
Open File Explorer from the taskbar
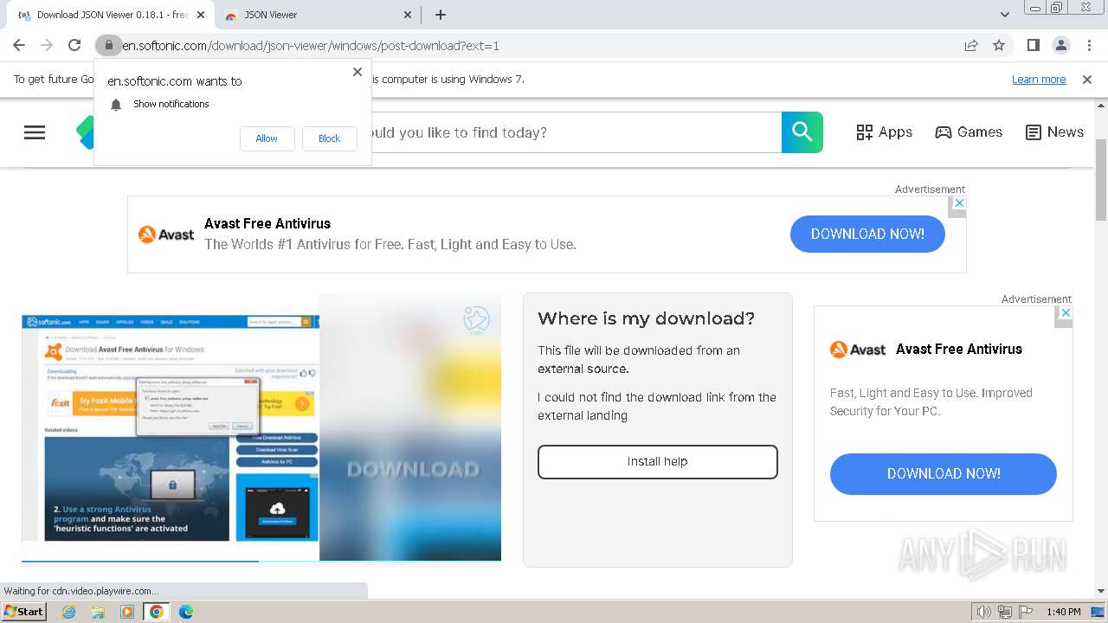point(98,612)
